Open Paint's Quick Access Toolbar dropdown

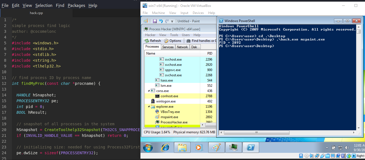pos(172,21)
